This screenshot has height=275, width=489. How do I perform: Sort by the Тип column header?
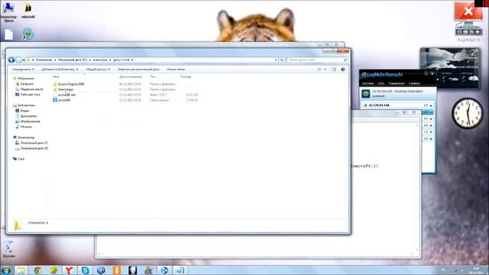(153, 76)
